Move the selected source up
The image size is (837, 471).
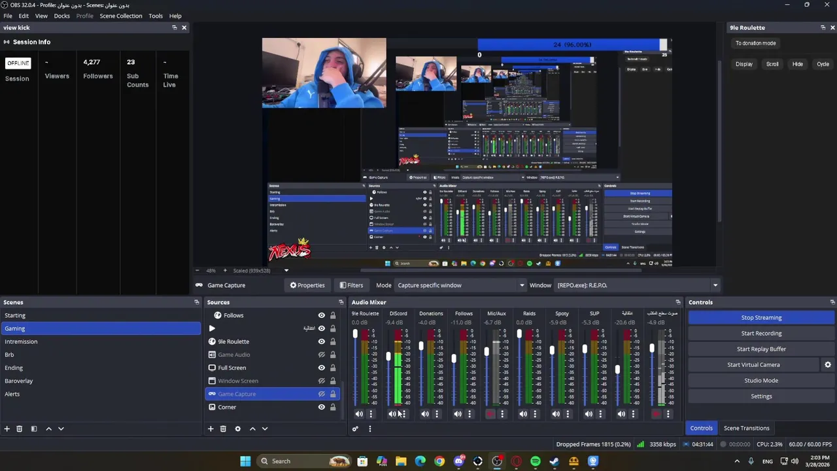point(252,428)
